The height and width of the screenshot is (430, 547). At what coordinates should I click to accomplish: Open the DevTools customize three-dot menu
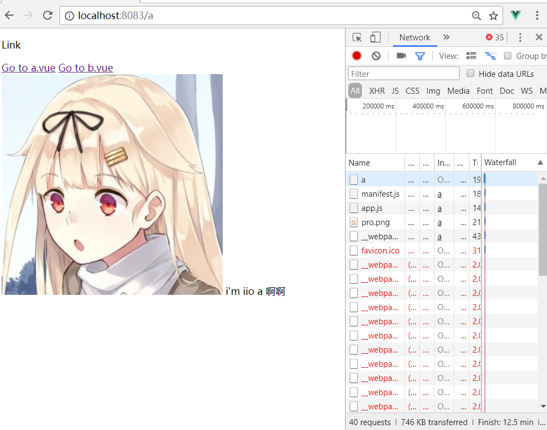pyautogui.click(x=520, y=38)
